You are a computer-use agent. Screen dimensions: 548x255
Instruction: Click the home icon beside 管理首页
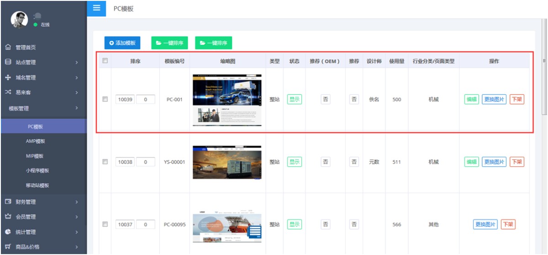click(x=8, y=47)
